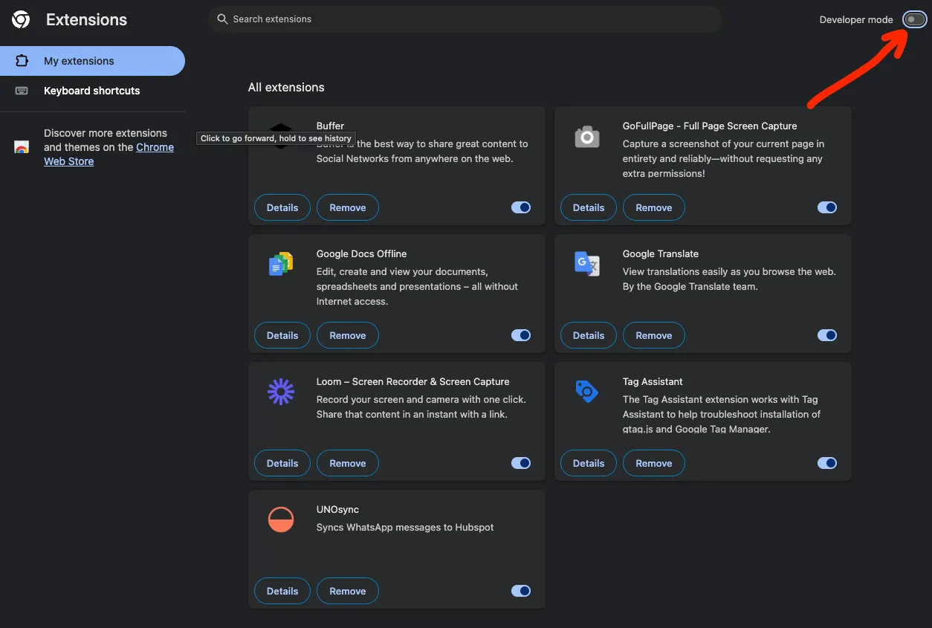Disable the Buffer extension
The width and height of the screenshot is (932, 628).
click(x=521, y=207)
